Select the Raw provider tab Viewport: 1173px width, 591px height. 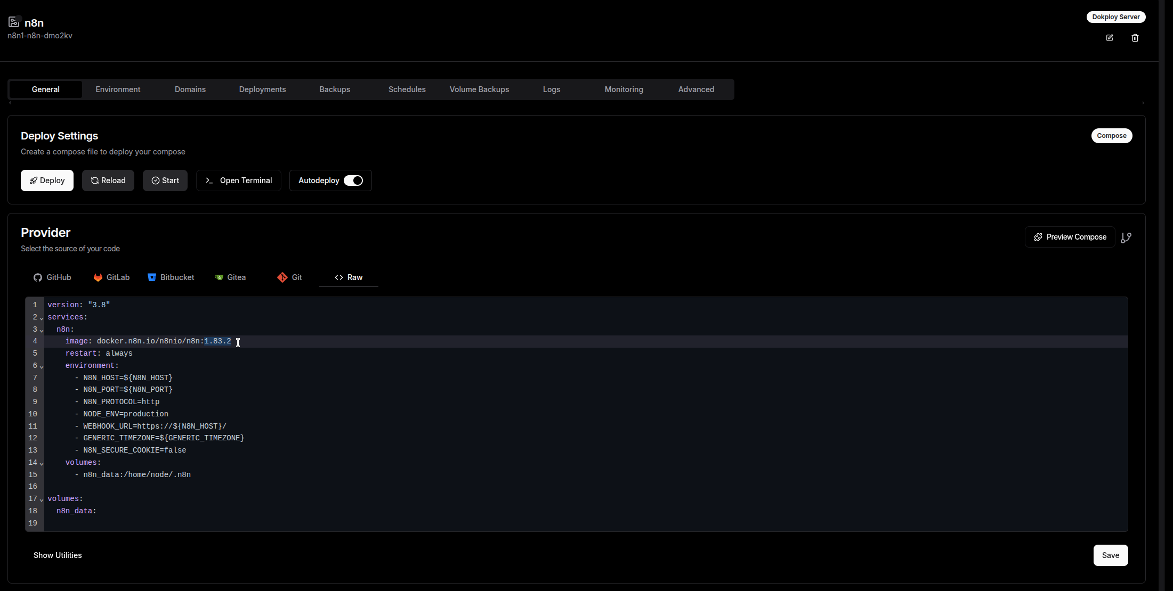[x=349, y=277]
